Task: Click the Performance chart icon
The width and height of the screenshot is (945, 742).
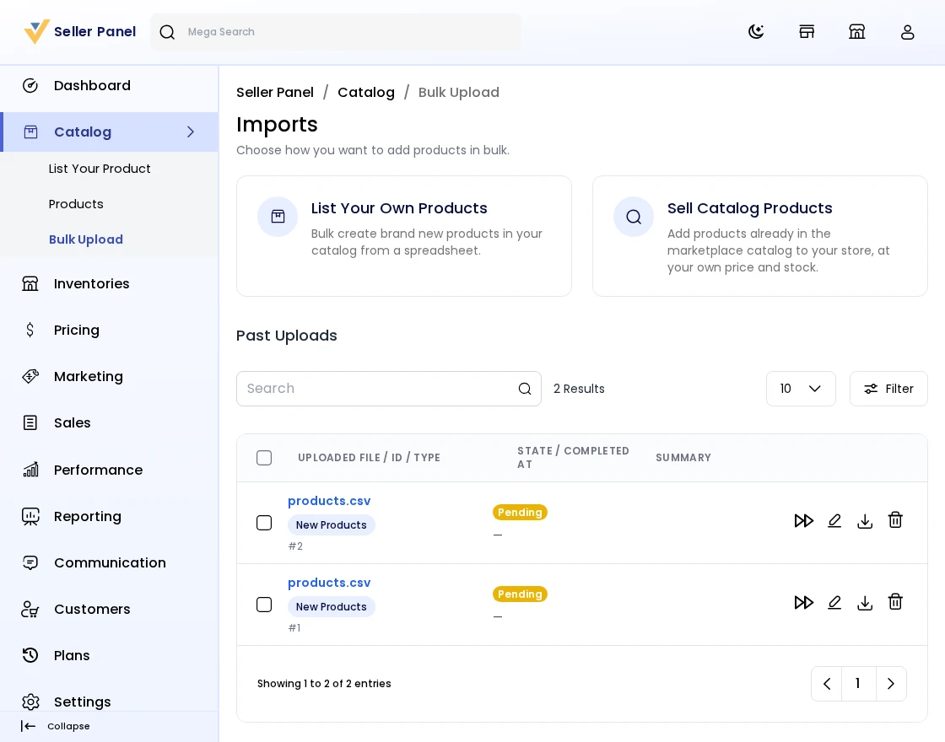Action: pyautogui.click(x=30, y=470)
